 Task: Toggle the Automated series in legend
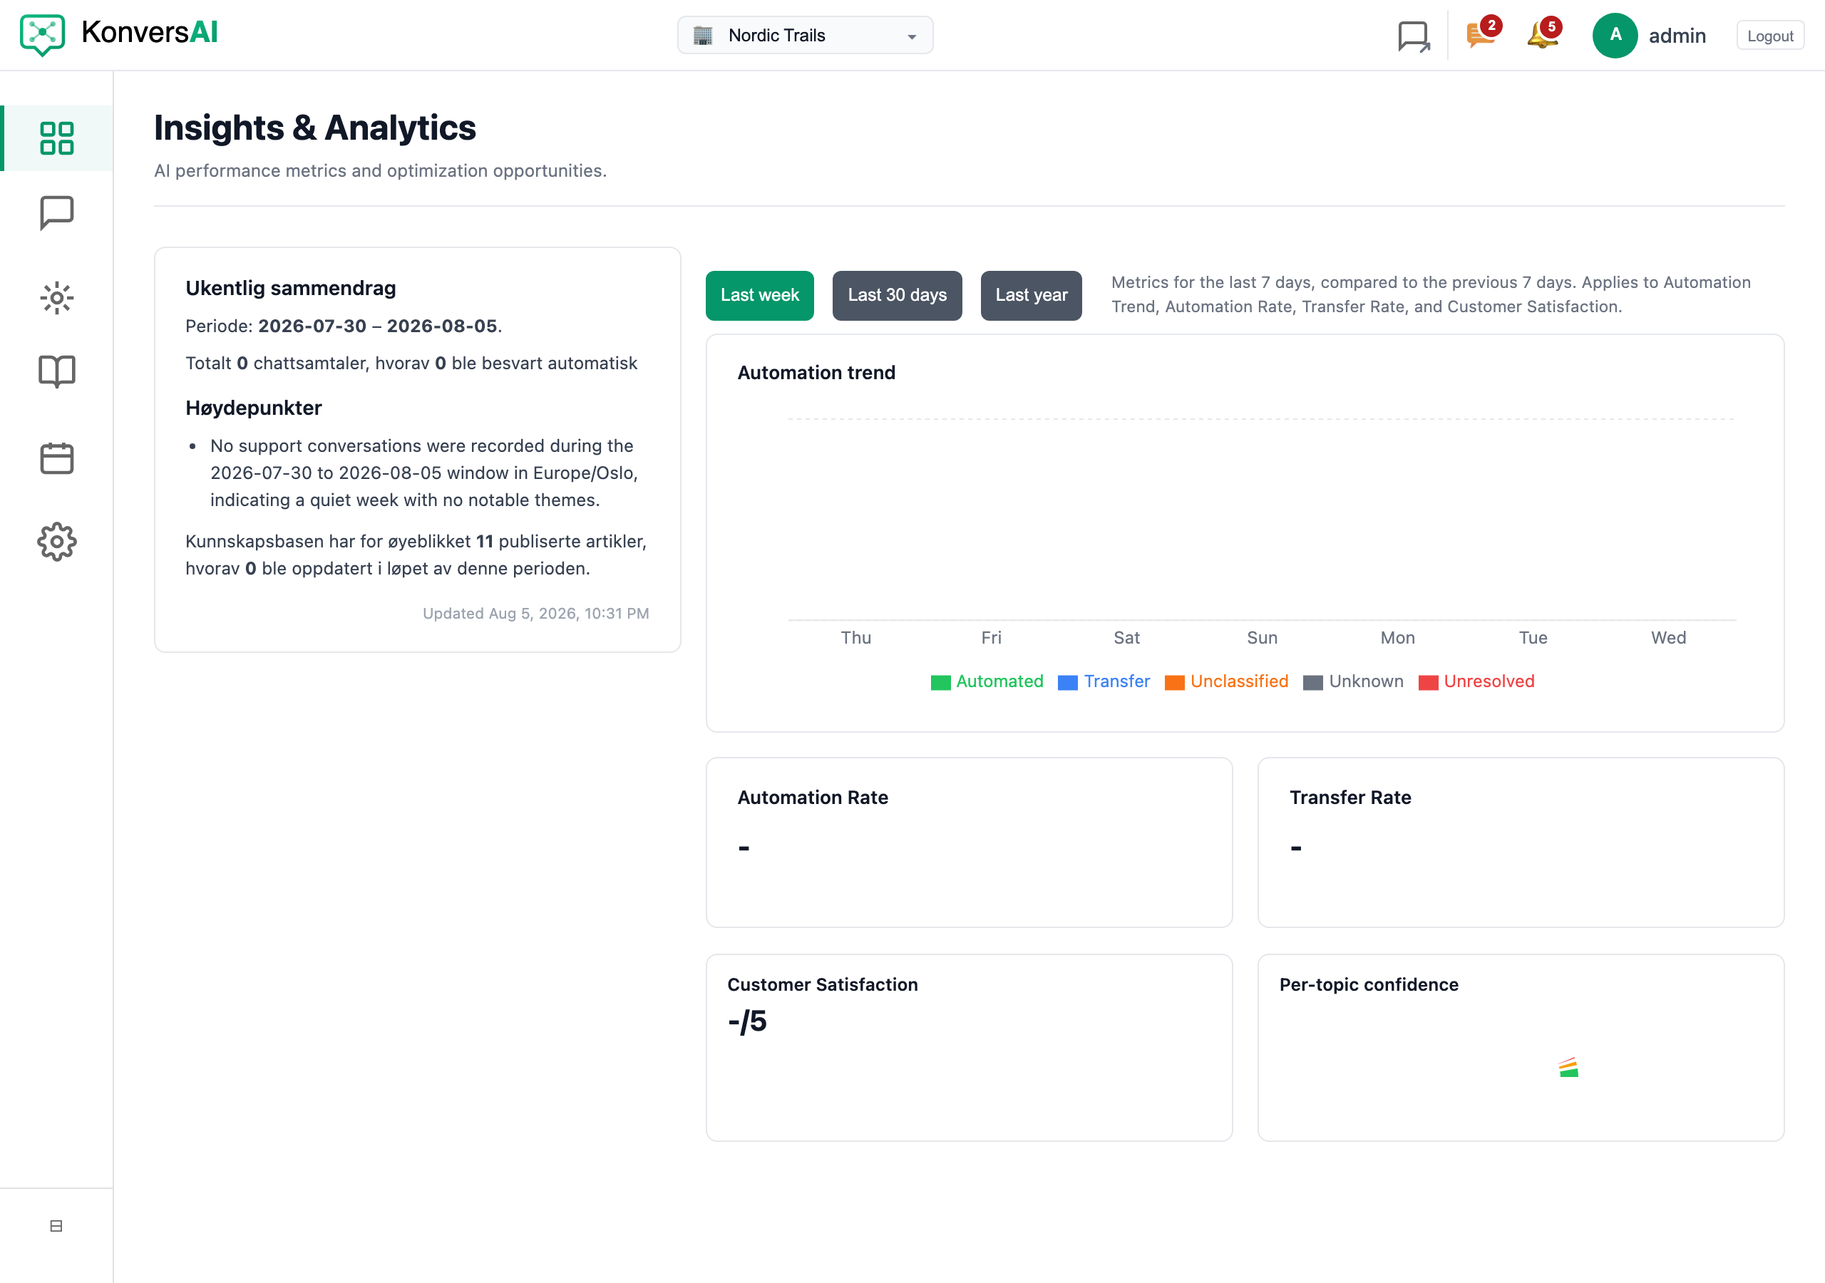click(x=987, y=681)
